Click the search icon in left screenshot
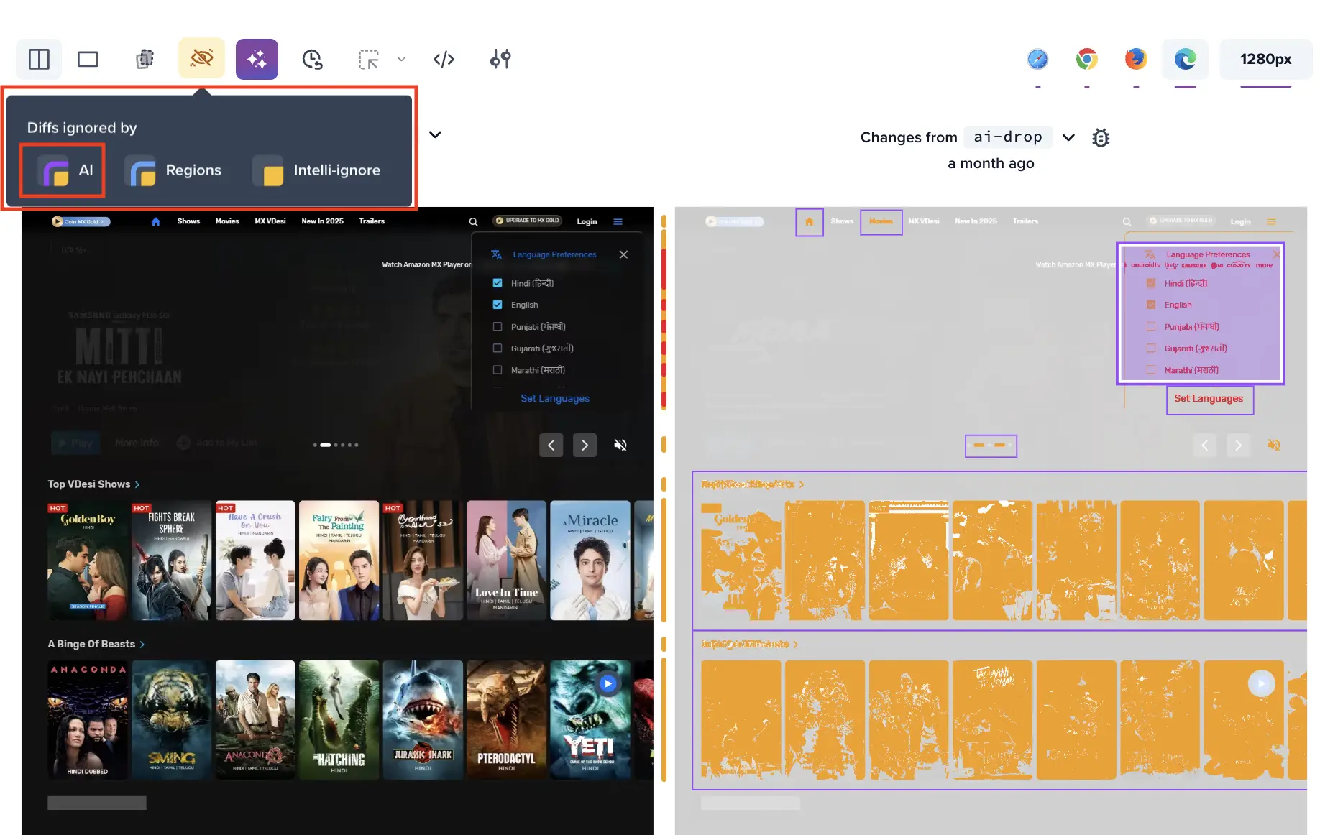 473,222
